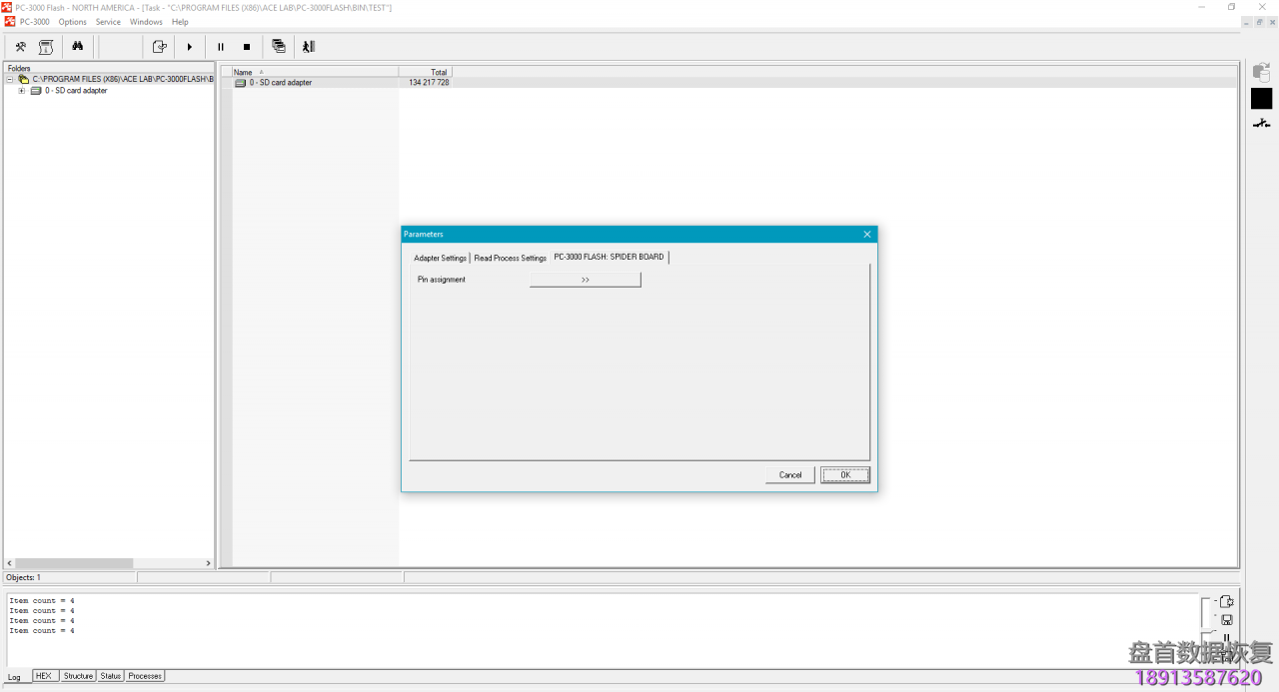Click the crossed hammer-and-wrench tools icon

point(20,47)
